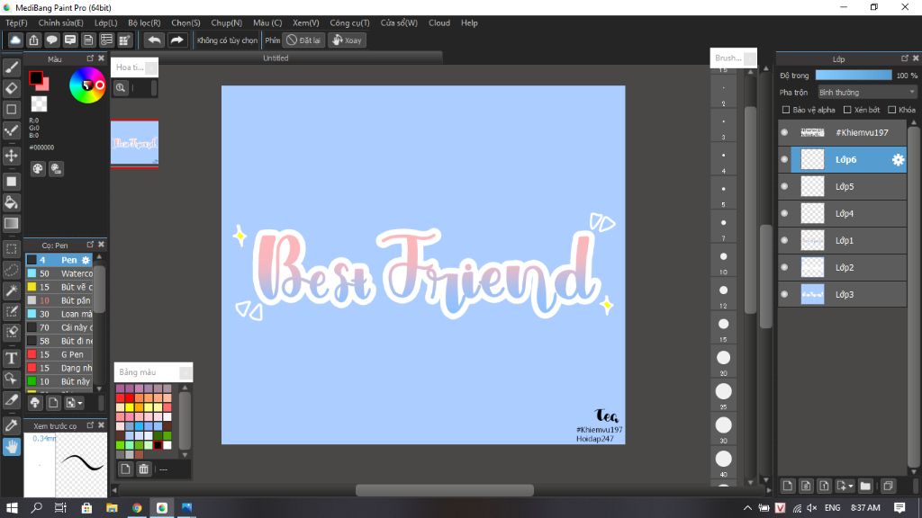
Task: Click the add folder icon in layer panel
Action: (865, 486)
